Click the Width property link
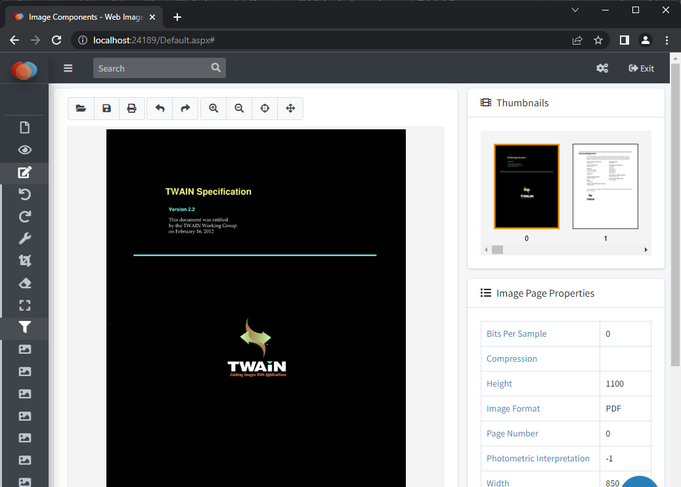The image size is (681, 487). coord(498,482)
